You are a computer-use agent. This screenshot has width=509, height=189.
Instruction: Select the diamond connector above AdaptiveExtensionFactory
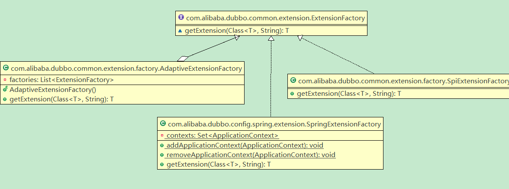pos(183,59)
